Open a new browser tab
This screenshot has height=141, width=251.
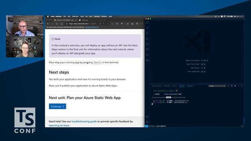(104, 20)
